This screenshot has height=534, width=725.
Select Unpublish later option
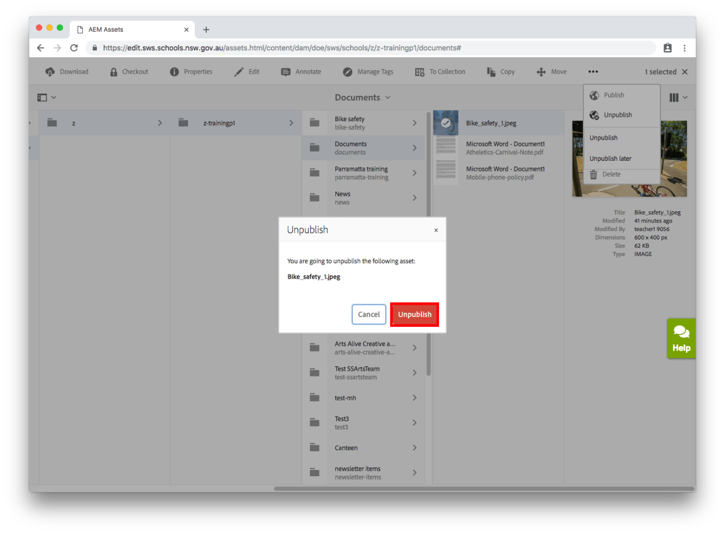[610, 159]
